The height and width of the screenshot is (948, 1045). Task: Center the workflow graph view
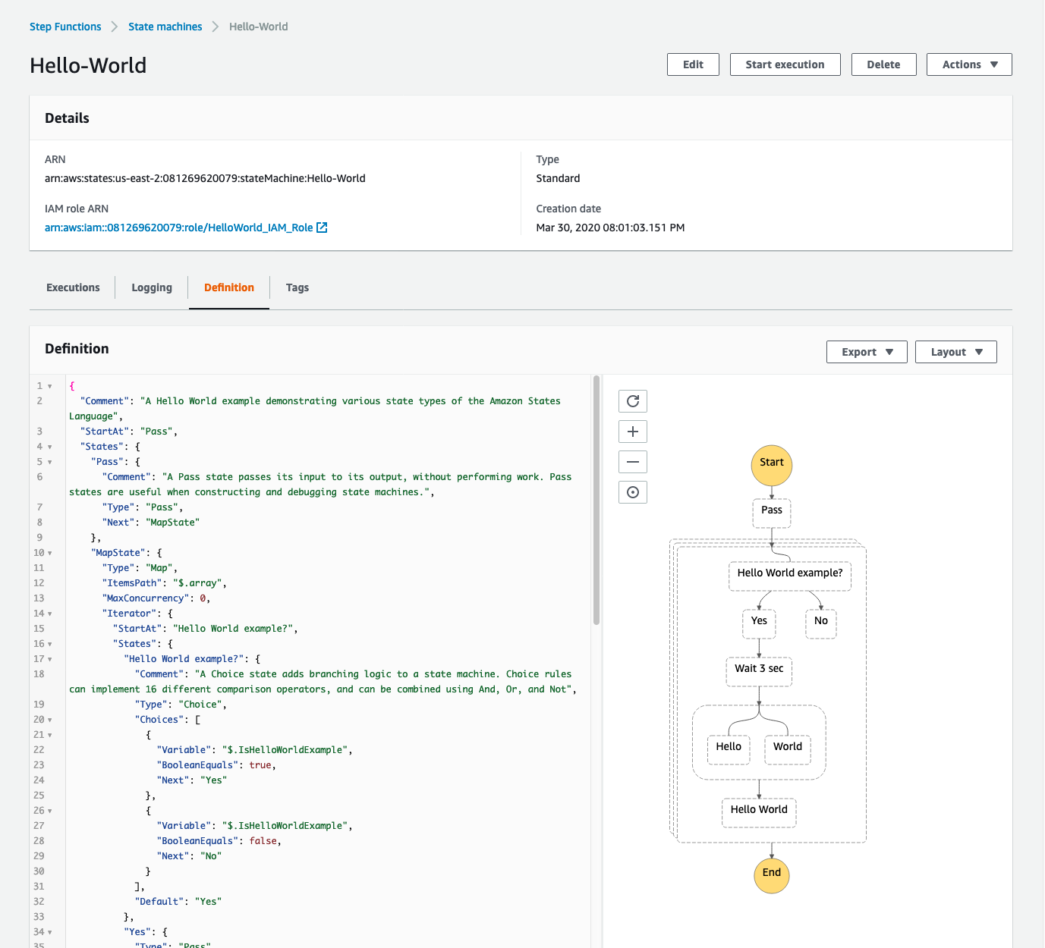632,492
